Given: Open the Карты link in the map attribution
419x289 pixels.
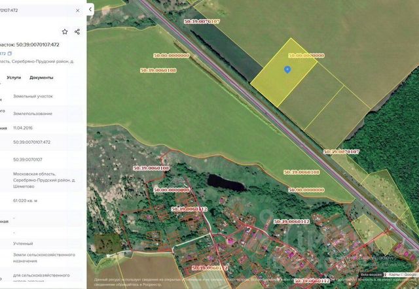Looking at the screenshot, I should point(394,275).
